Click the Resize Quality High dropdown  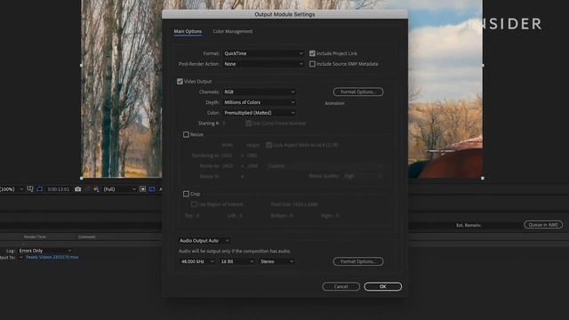click(x=364, y=176)
